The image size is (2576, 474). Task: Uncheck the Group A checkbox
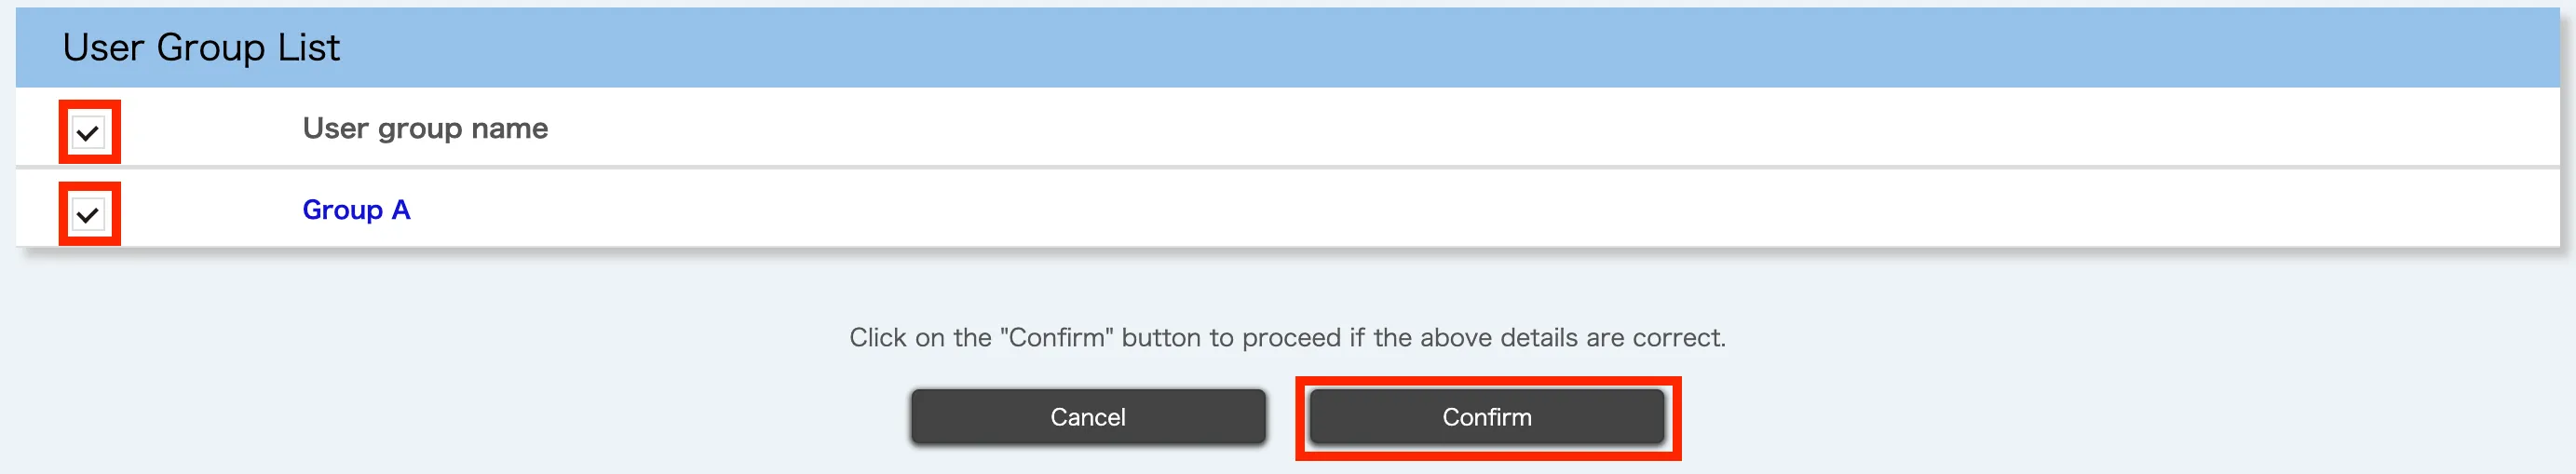[88, 214]
